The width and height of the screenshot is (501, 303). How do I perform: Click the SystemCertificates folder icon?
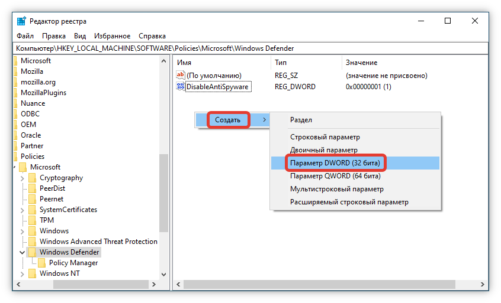[32, 210]
